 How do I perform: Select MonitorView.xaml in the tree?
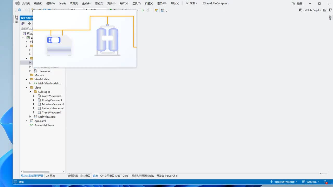(x=53, y=104)
